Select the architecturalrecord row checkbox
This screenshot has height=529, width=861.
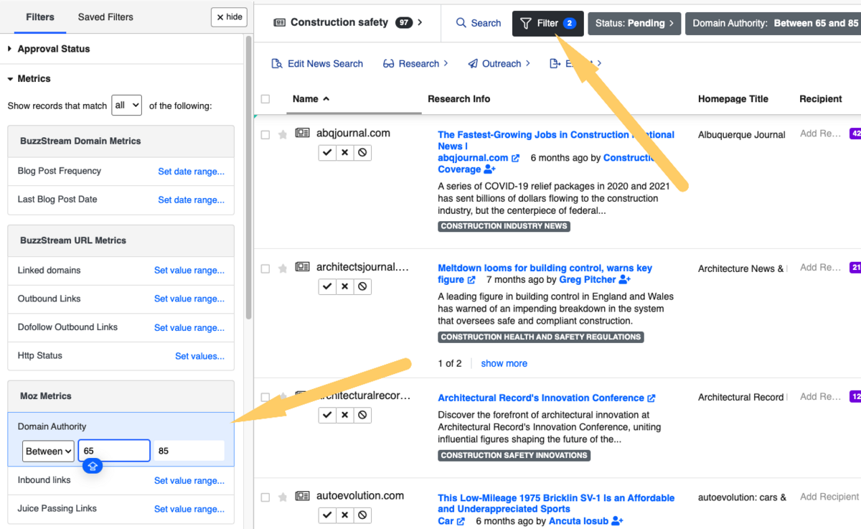tap(265, 397)
